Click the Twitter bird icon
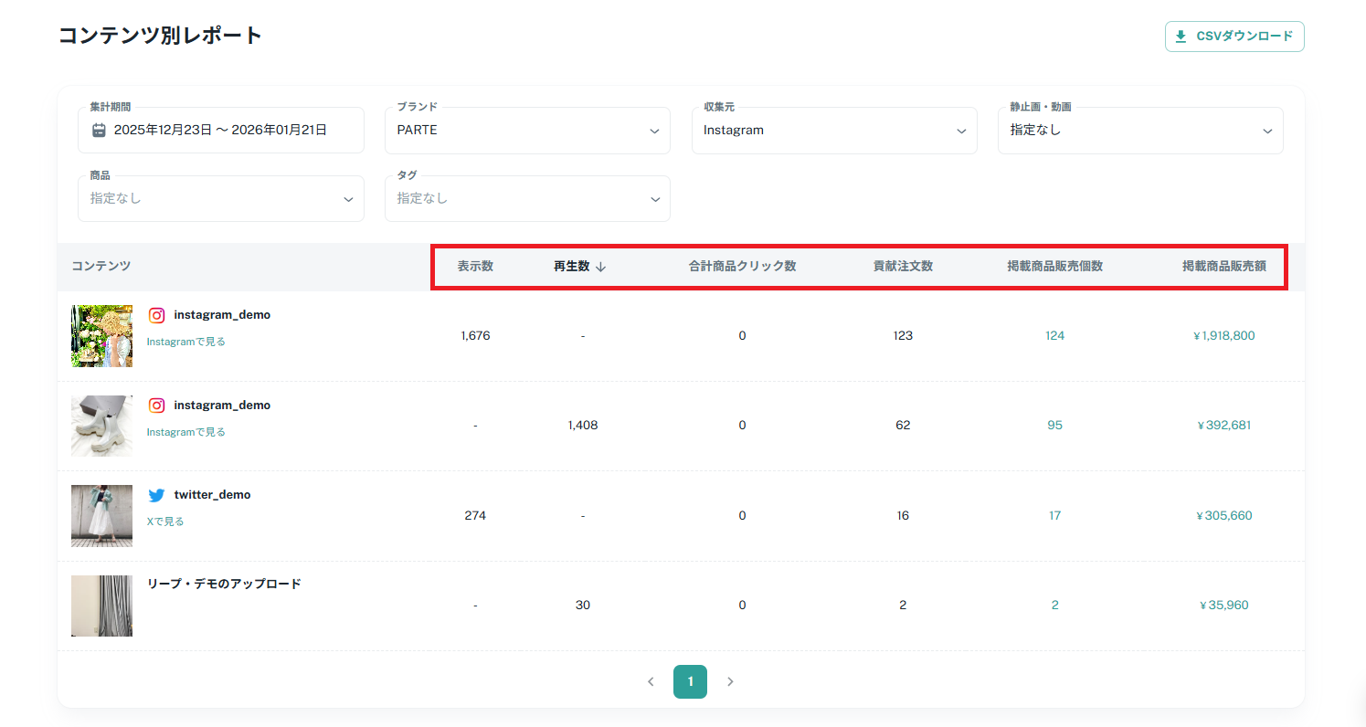The height and width of the screenshot is (727, 1366). point(157,495)
